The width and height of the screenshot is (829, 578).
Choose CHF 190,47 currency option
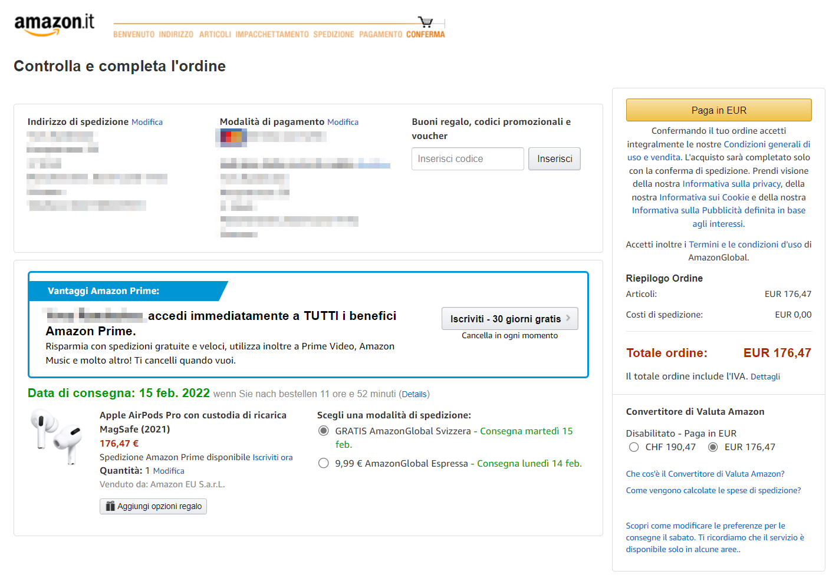click(634, 447)
